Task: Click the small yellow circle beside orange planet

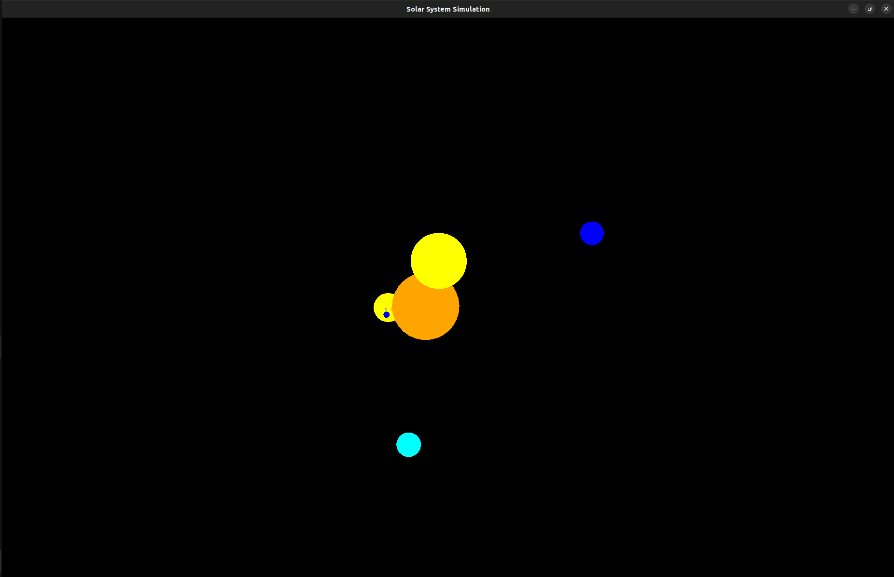Action: point(384,307)
